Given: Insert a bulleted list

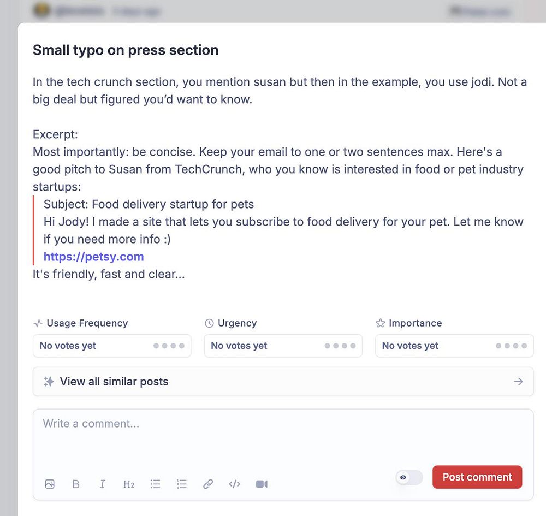Looking at the screenshot, I should coord(156,484).
